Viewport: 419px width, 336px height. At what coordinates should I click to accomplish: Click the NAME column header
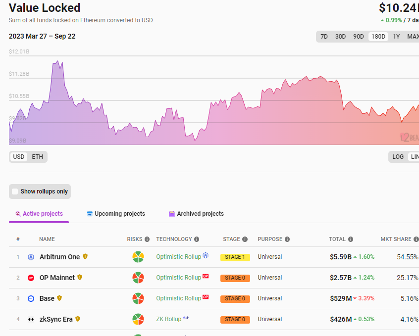pyautogui.click(x=47, y=240)
